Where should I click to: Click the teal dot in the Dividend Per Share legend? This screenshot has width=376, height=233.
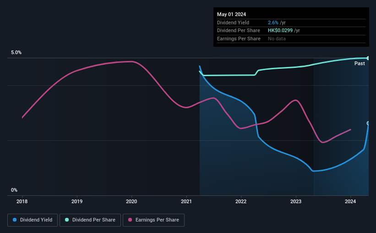click(x=67, y=220)
